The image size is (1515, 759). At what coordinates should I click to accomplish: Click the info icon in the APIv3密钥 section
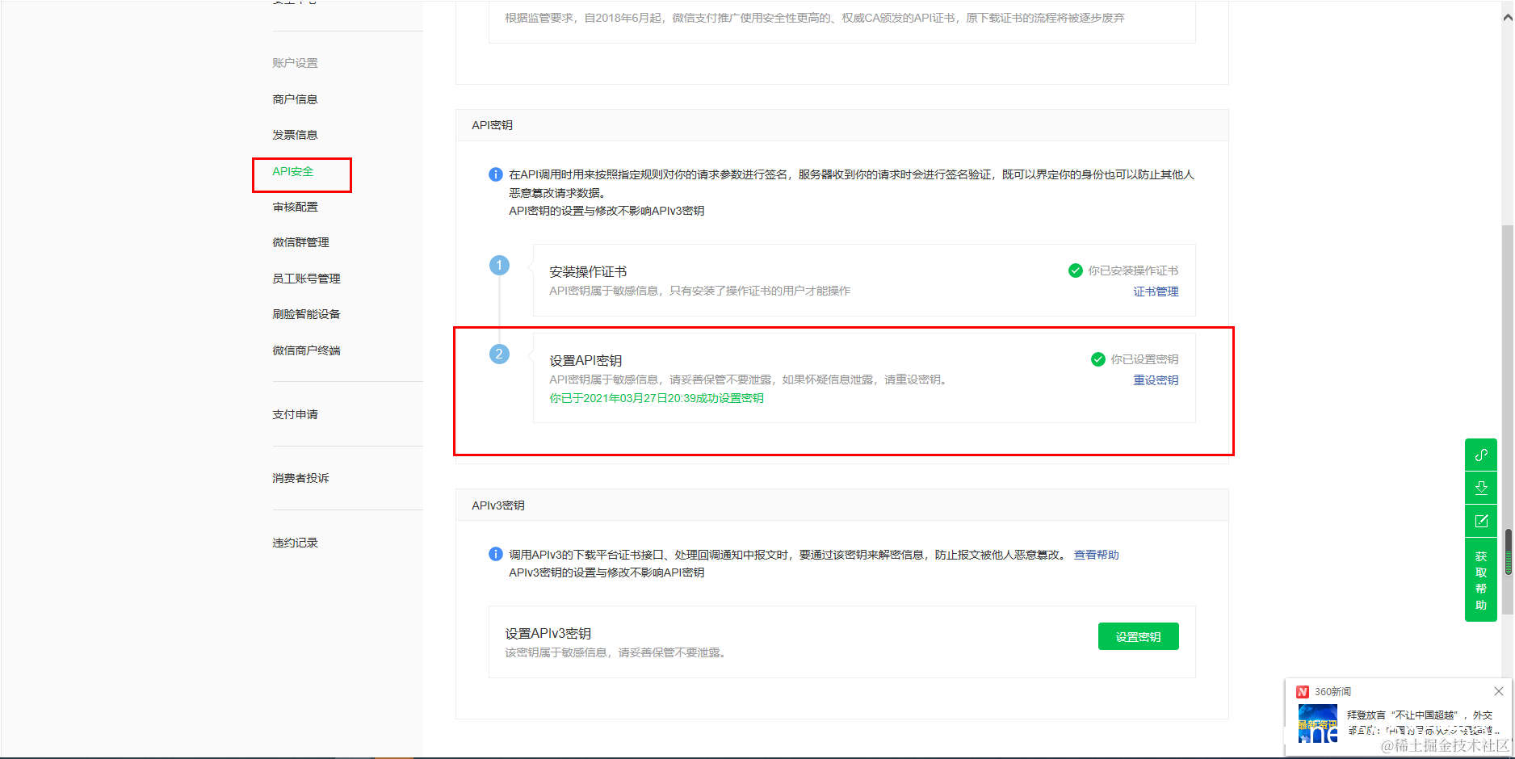495,554
